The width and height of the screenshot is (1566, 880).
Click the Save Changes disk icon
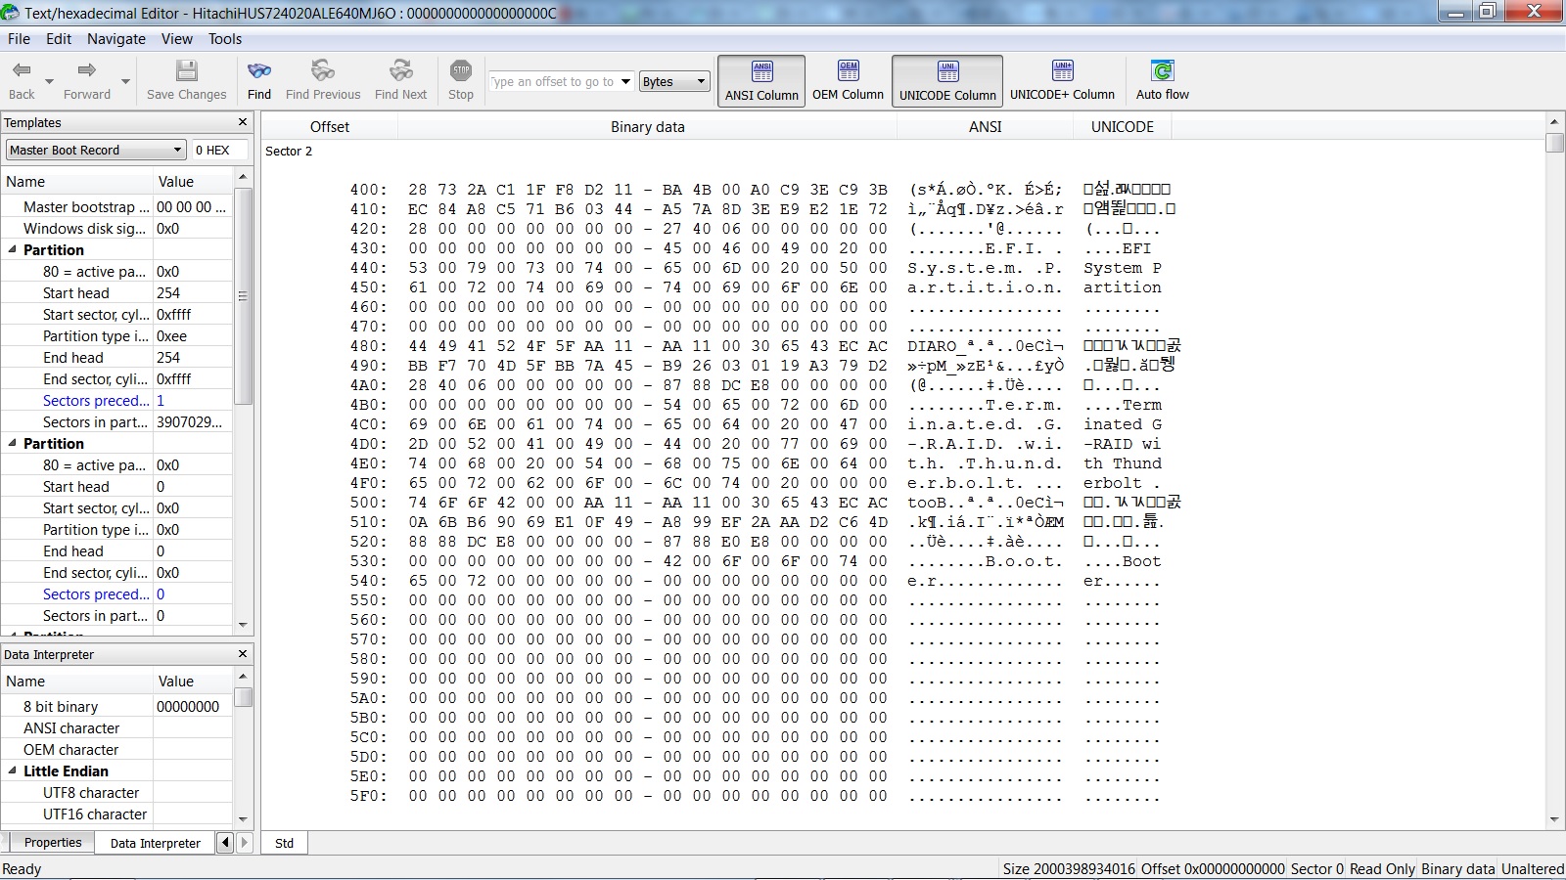(x=186, y=70)
